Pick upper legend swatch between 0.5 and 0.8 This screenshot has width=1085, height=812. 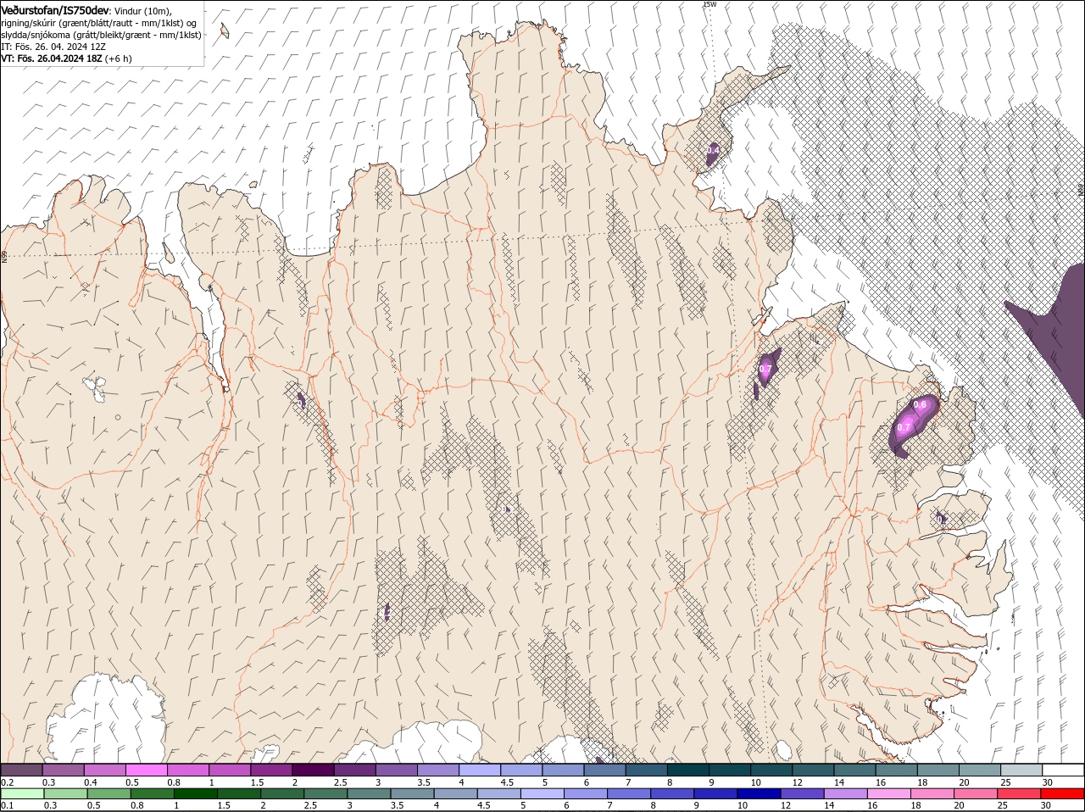click(x=146, y=770)
